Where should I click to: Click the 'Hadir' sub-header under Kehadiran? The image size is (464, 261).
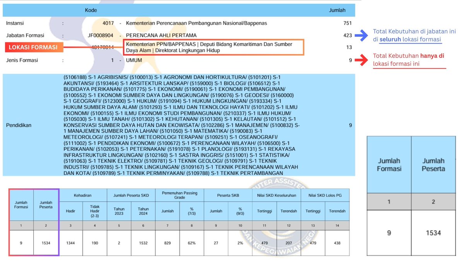(x=71, y=211)
